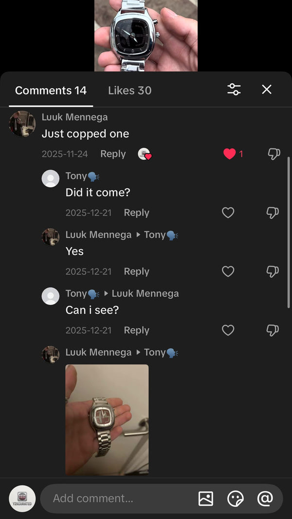The width and height of the screenshot is (292, 519).
Task: Mention a user with the @ icon
Action: [265, 498]
